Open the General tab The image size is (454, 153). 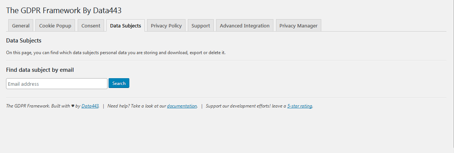pyautogui.click(x=21, y=26)
